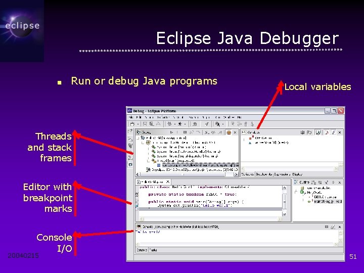Select the highlighted stack frame under Thread [main]
Screen dimensions: 364x273
201,165
